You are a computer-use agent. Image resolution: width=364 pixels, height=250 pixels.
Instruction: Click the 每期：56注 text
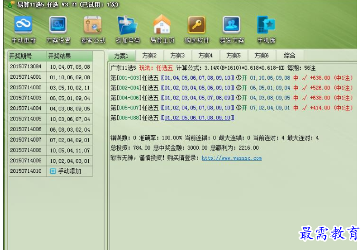(x=301, y=68)
